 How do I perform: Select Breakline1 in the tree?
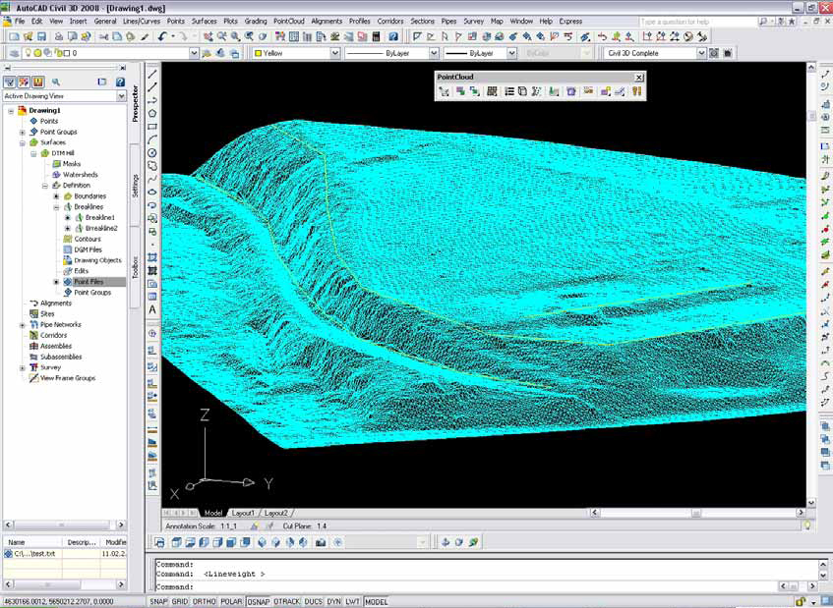(99, 217)
